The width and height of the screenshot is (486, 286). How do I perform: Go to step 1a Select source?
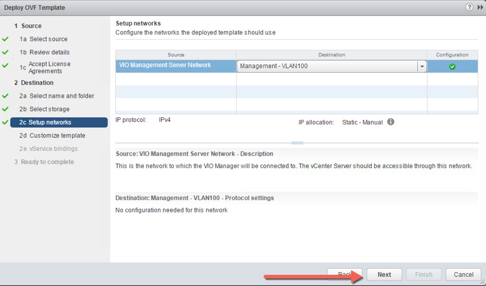coord(48,39)
